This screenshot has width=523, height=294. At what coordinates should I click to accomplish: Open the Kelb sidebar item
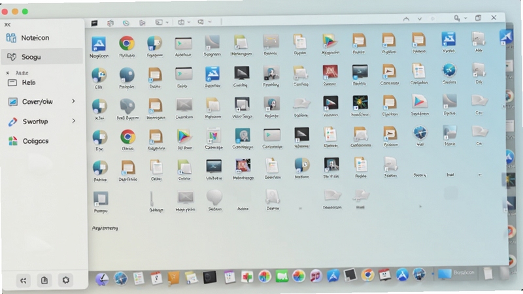22,82
